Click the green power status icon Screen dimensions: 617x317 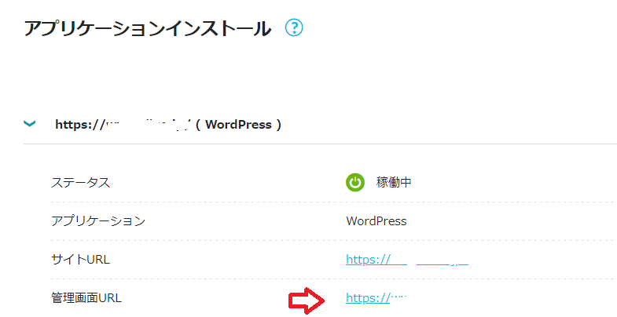354,183
